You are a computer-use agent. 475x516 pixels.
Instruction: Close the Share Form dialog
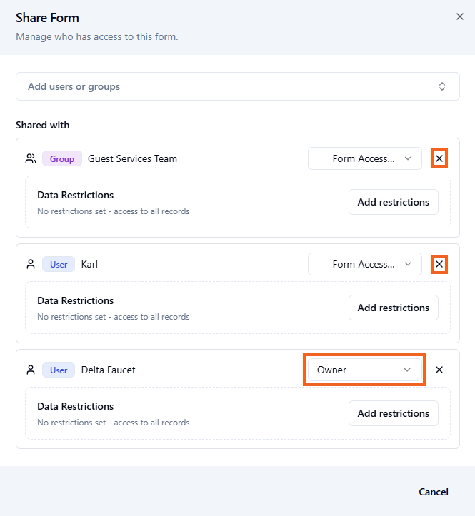point(459,16)
